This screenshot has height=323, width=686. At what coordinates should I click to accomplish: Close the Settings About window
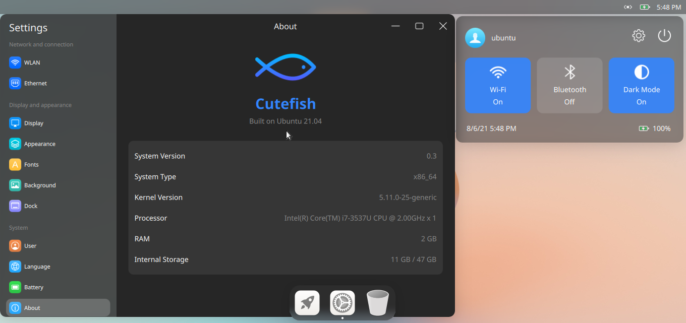443,26
